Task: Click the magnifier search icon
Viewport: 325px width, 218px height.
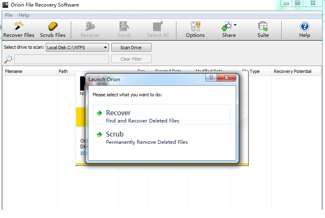Action: coord(8,59)
